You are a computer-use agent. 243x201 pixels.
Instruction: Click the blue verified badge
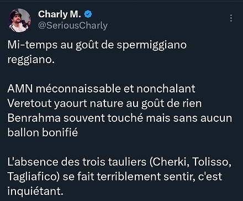click(x=88, y=14)
